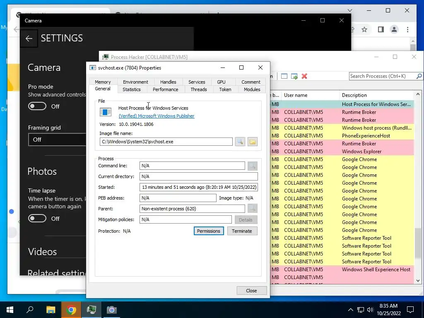
Task: Click find window and thread toolbar icon
Action: [294, 76]
